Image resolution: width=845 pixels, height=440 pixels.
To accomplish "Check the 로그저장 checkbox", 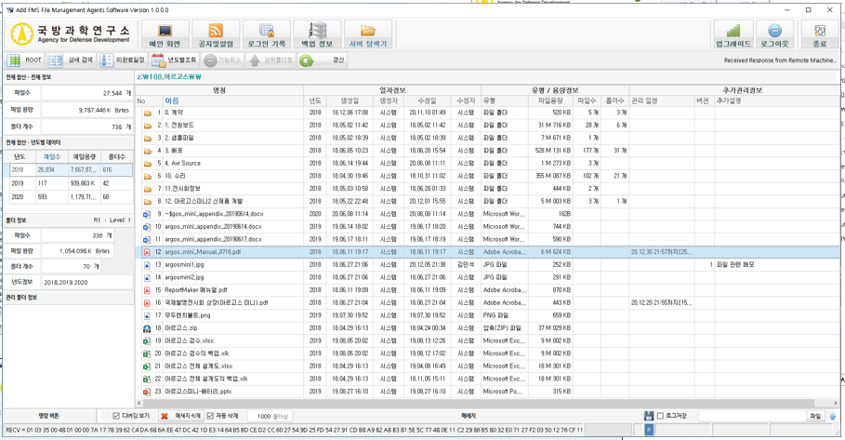I will (x=660, y=417).
